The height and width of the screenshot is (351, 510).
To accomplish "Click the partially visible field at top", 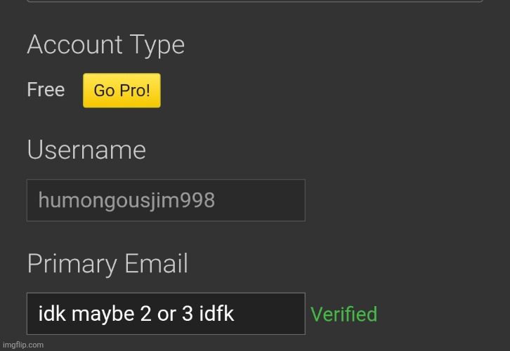I will [254, 1].
